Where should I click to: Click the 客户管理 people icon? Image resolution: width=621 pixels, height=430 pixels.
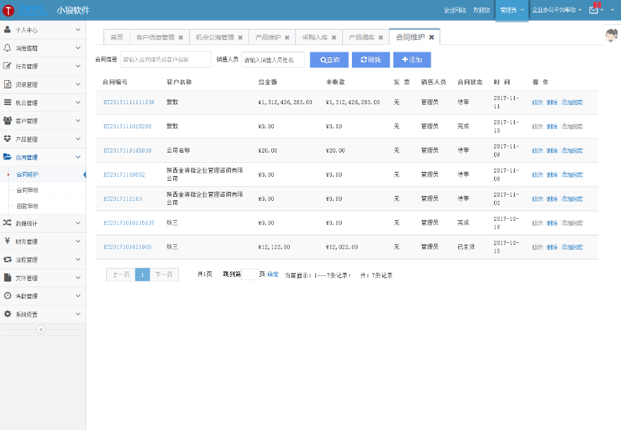pyautogui.click(x=7, y=121)
